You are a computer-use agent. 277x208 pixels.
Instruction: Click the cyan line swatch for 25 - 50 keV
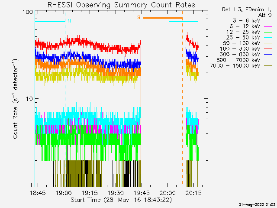pyautogui.click(x=268, y=38)
